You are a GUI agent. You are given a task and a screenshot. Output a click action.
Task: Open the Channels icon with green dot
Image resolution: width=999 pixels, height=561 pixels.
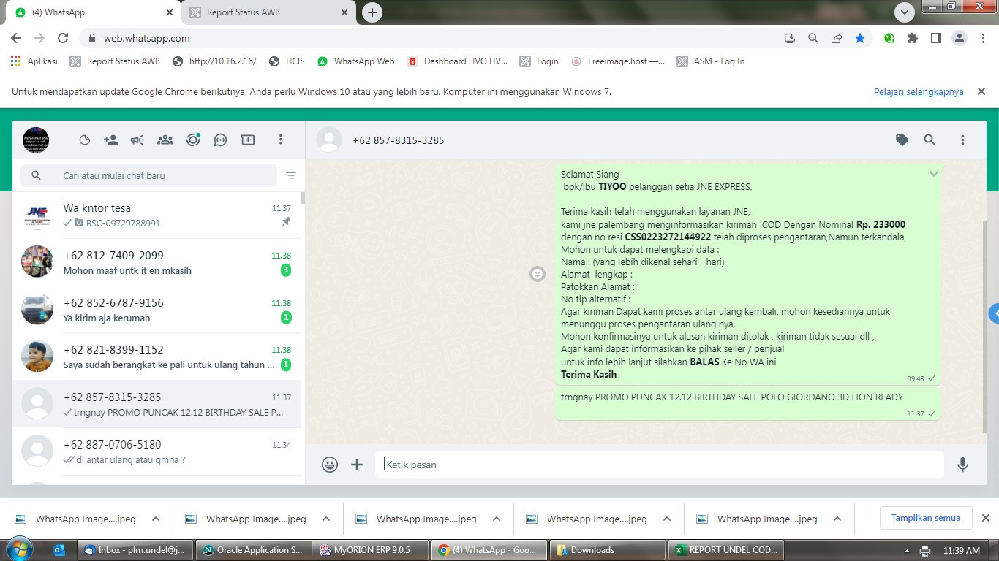[193, 140]
